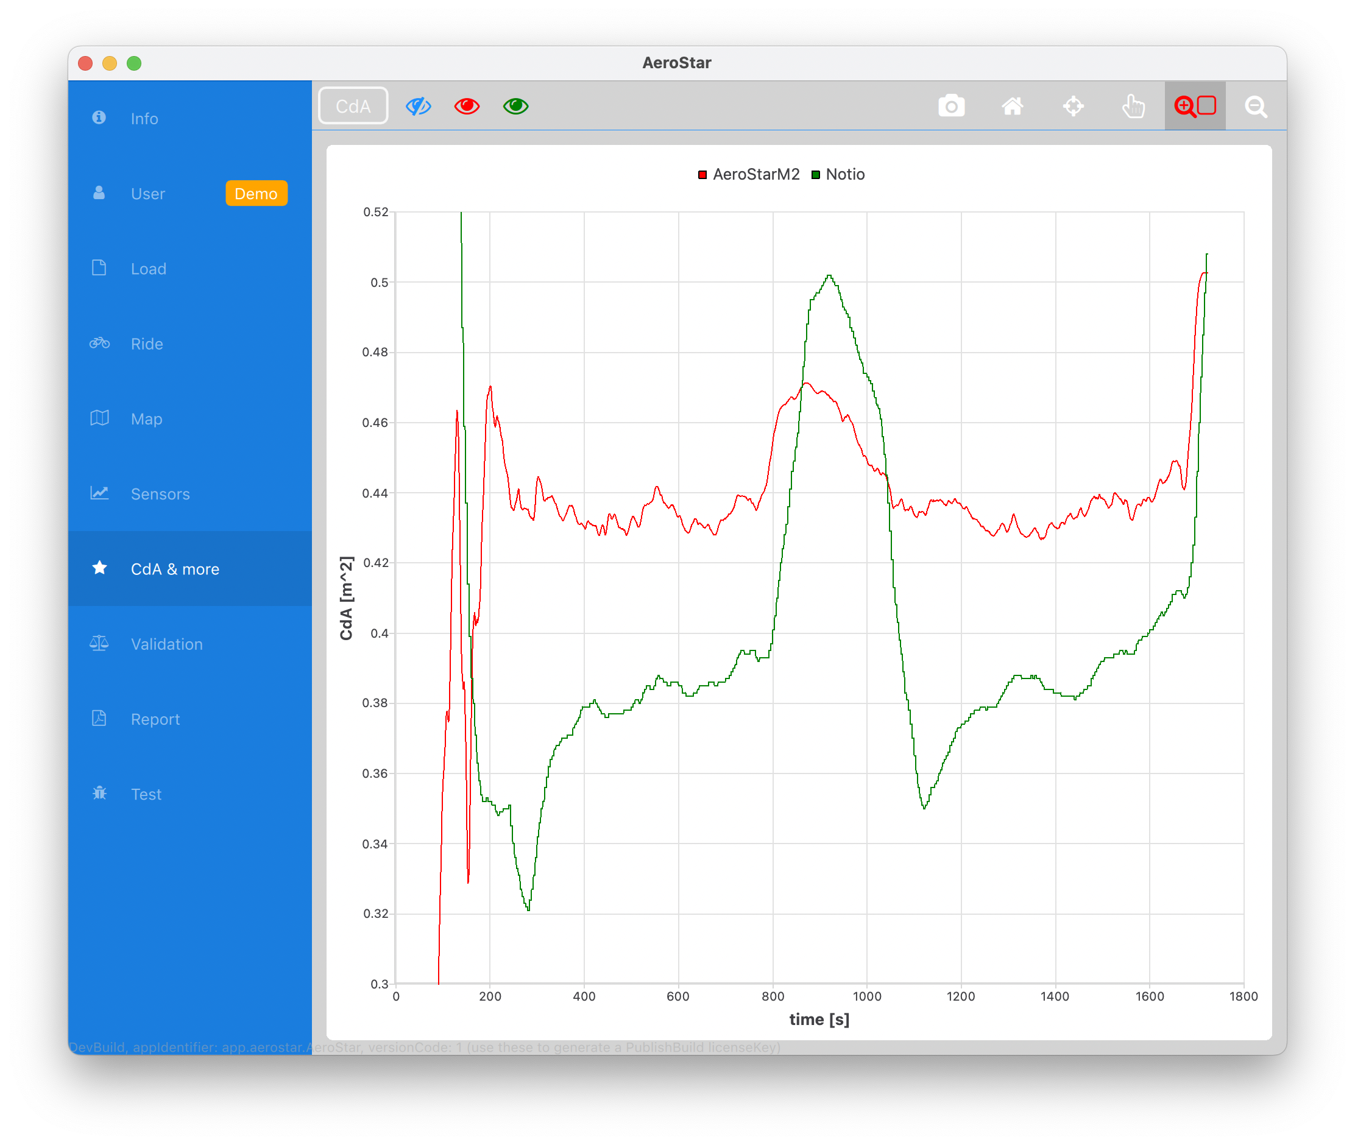Activate the pan hand tool

pos(1134,106)
